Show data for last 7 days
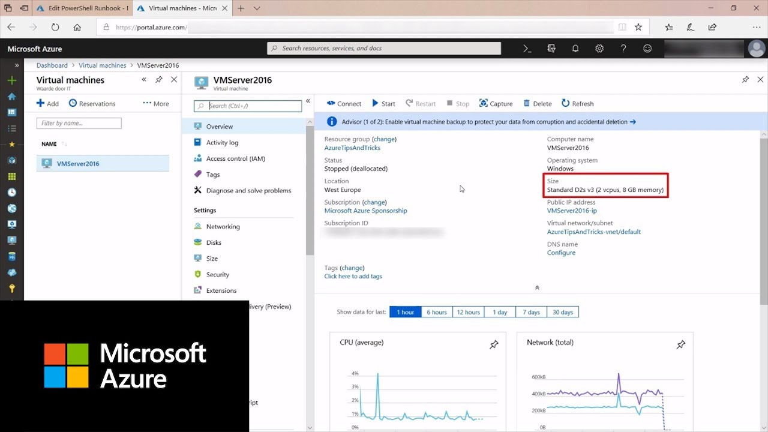Viewport: 768px width, 432px height. tap(531, 312)
